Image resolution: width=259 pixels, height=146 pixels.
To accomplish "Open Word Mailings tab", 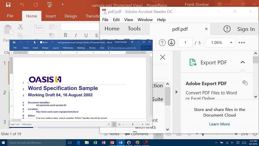I will pos(81,48).
